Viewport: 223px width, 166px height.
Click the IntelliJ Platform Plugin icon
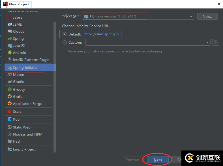(10, 59)
